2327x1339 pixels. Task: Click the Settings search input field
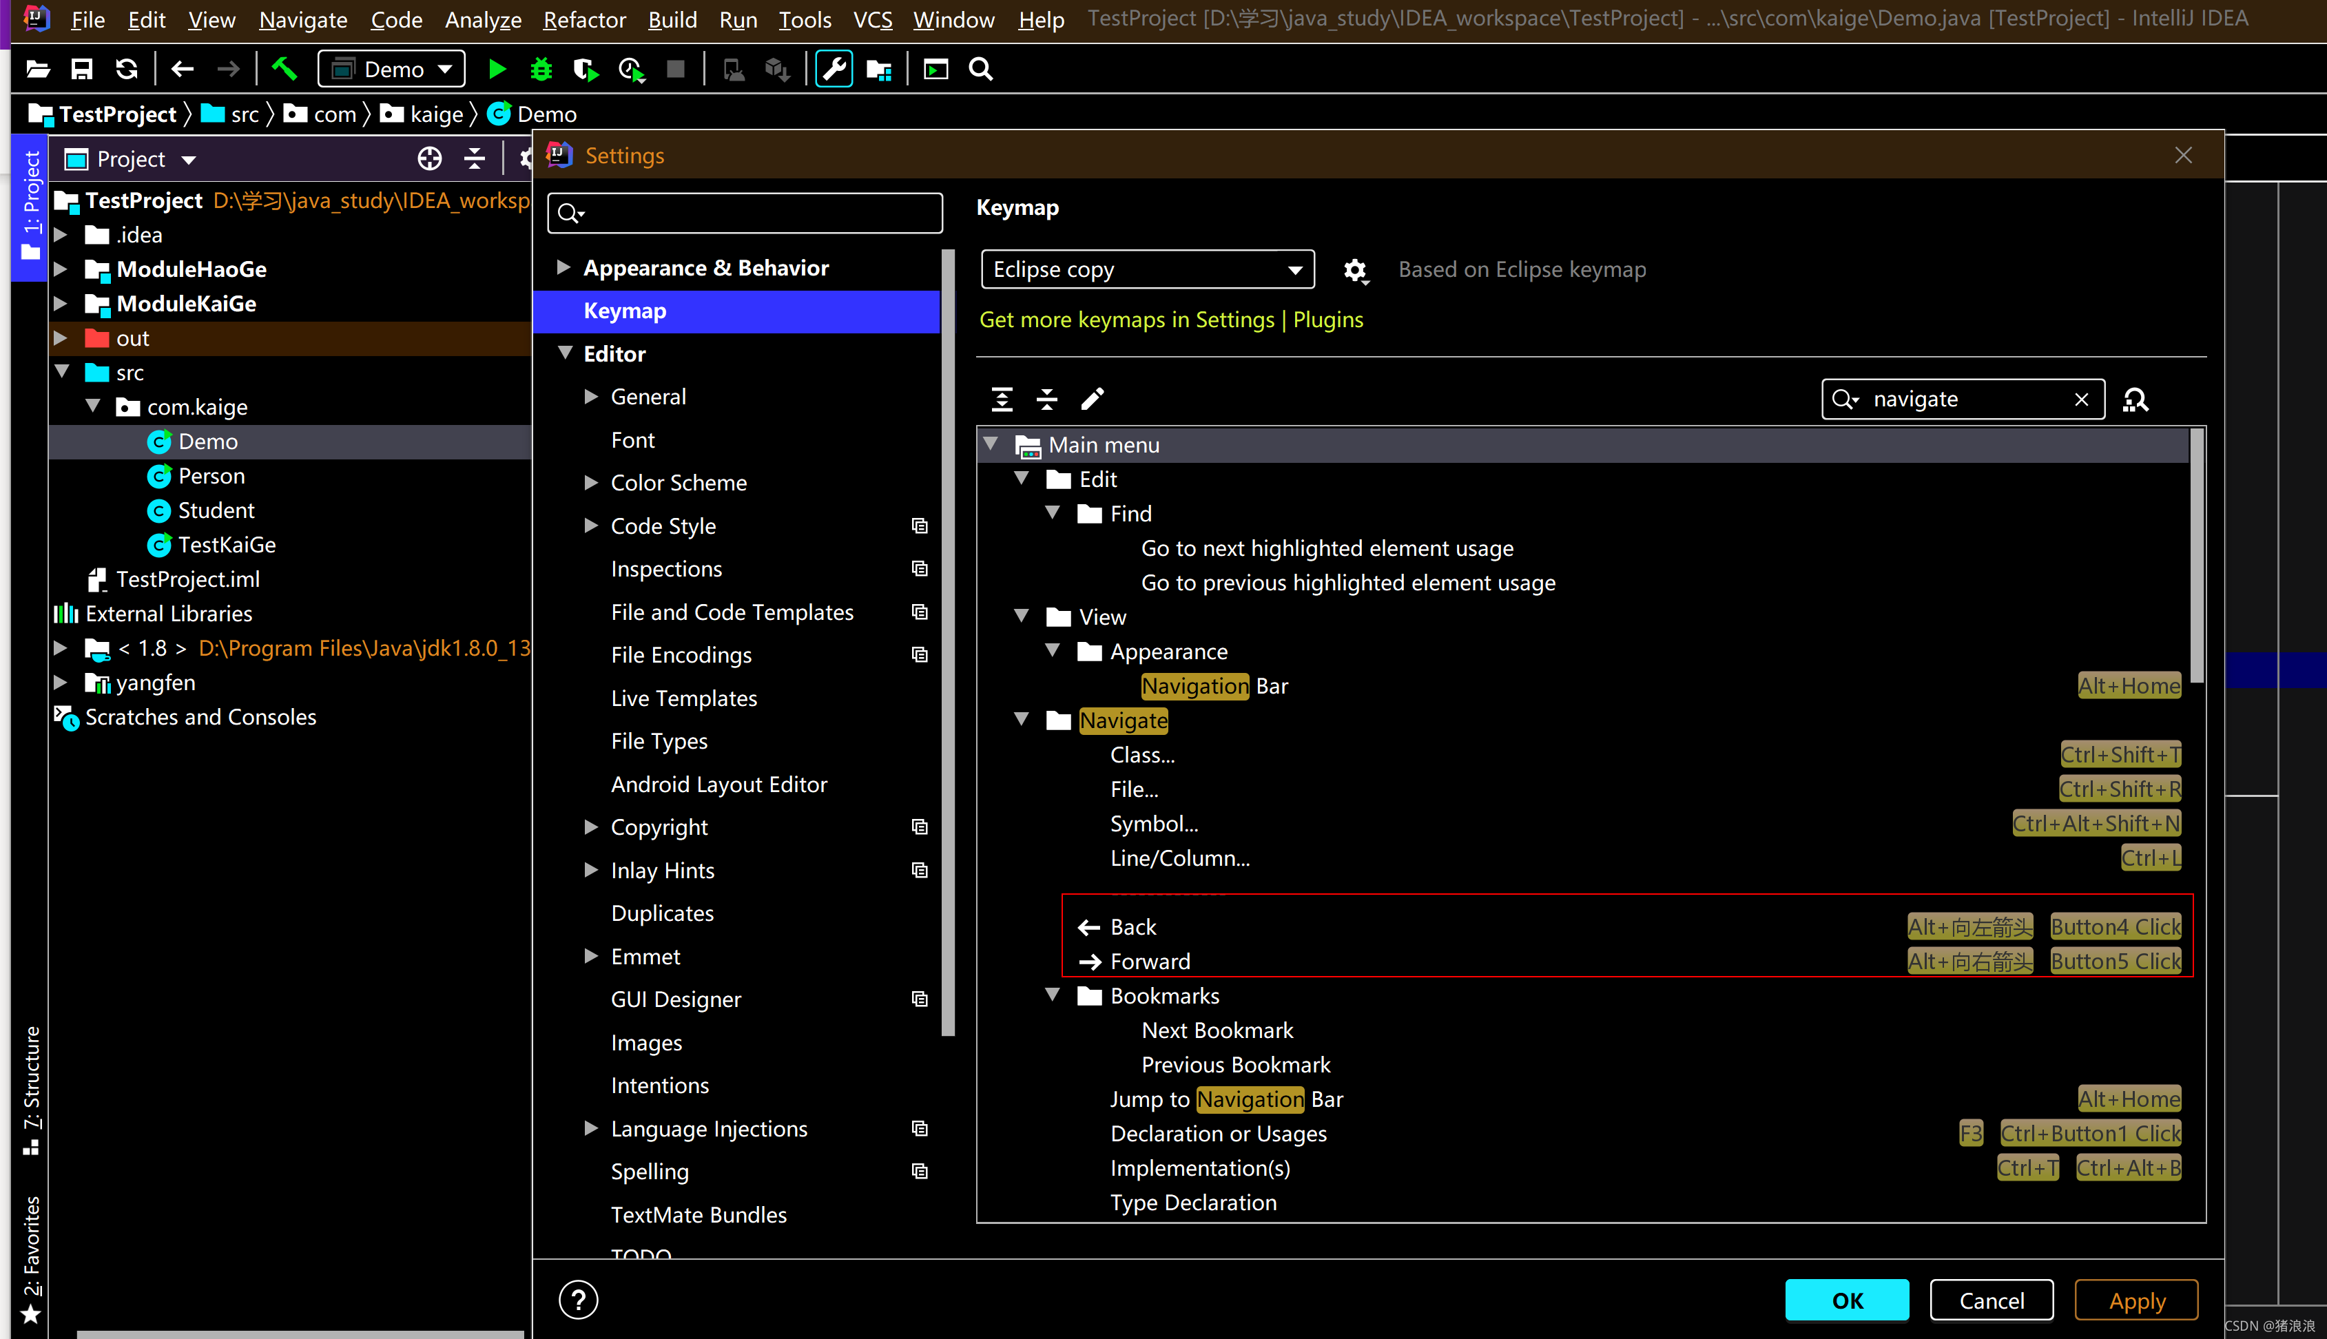(x=745, y=214)
